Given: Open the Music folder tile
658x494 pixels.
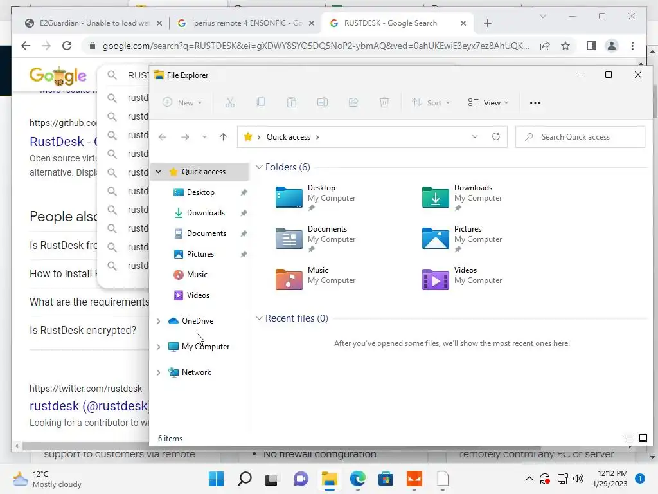Looking at the screenshot, I should pos(316,279).
